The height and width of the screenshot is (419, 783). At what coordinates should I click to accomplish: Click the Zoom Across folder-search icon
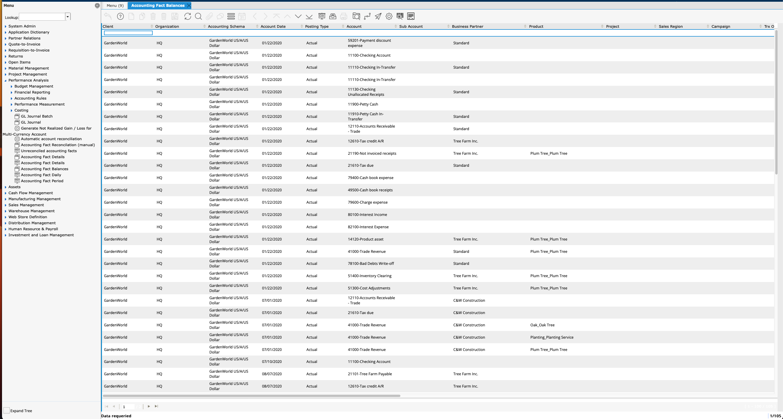click(356, 16)
